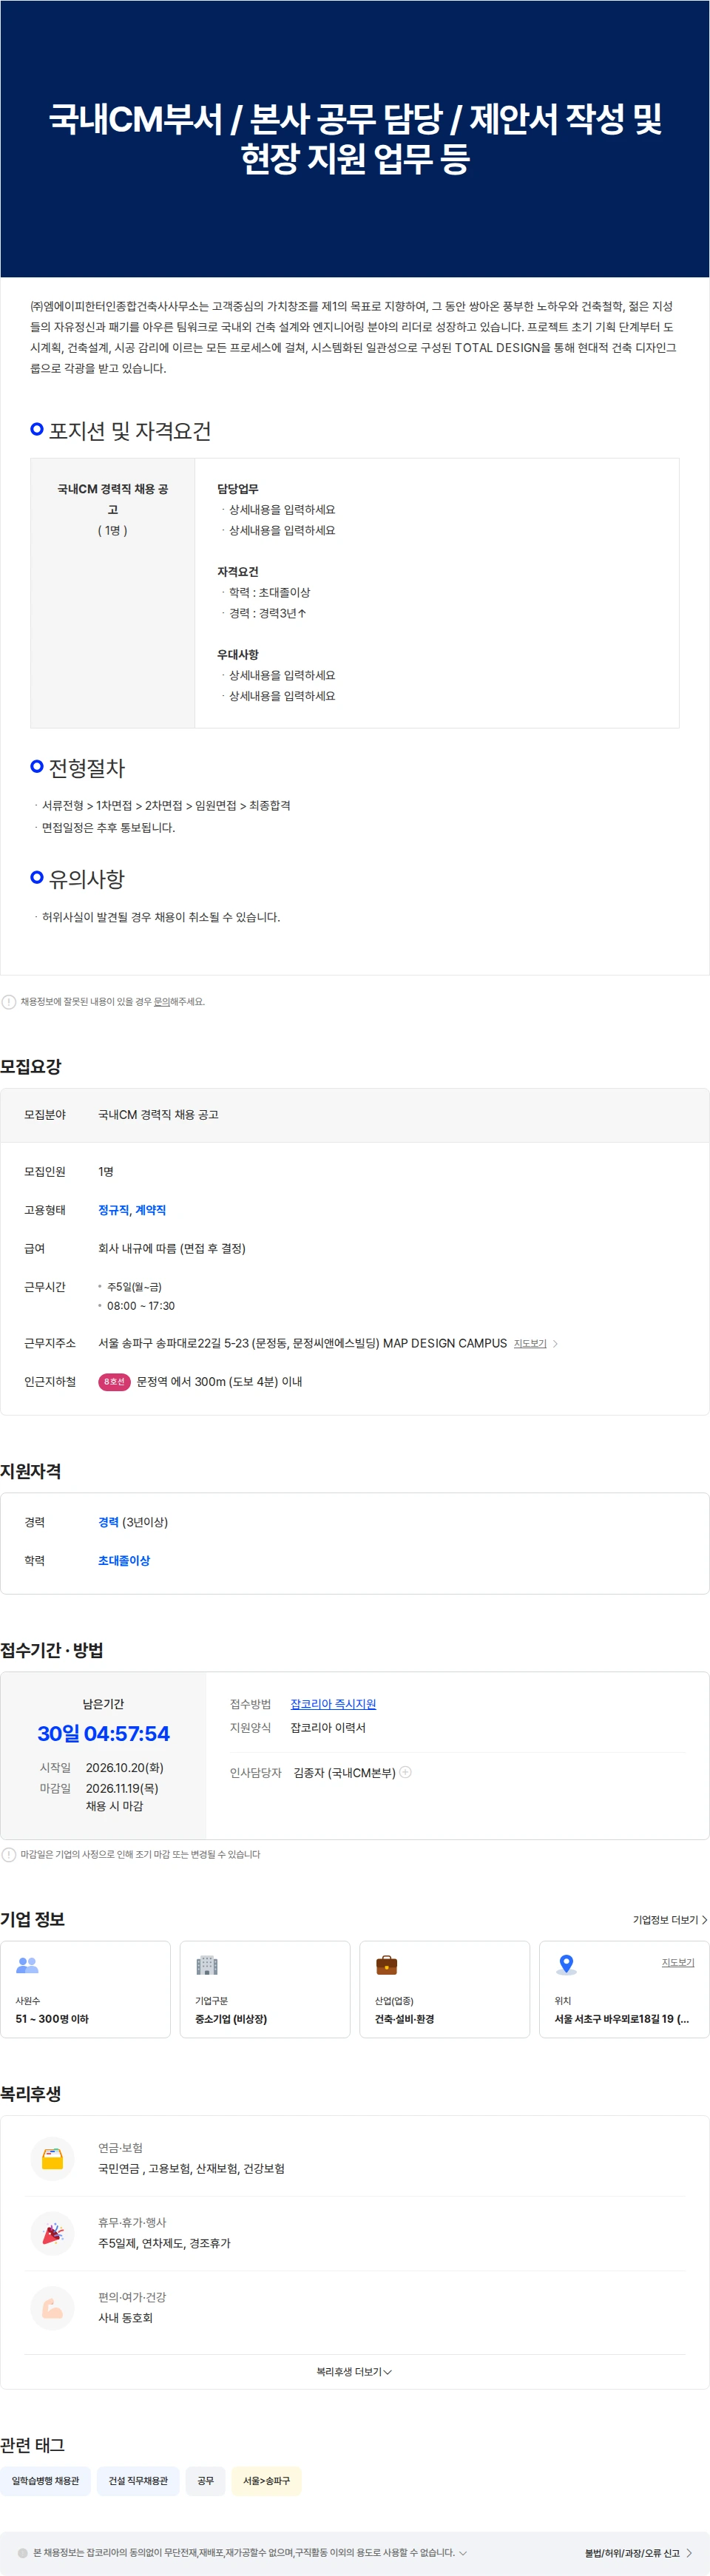Click the 경력 : 경력3년↑ requirement line

[x=267, y=612]
